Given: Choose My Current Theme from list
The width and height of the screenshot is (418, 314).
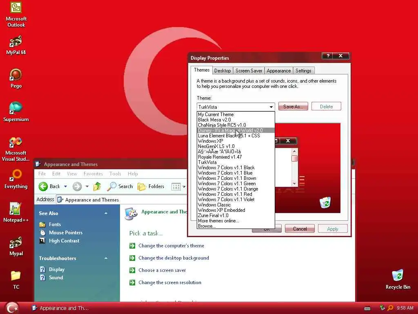Looking at the screenshot, I should [x=236, y=114].
